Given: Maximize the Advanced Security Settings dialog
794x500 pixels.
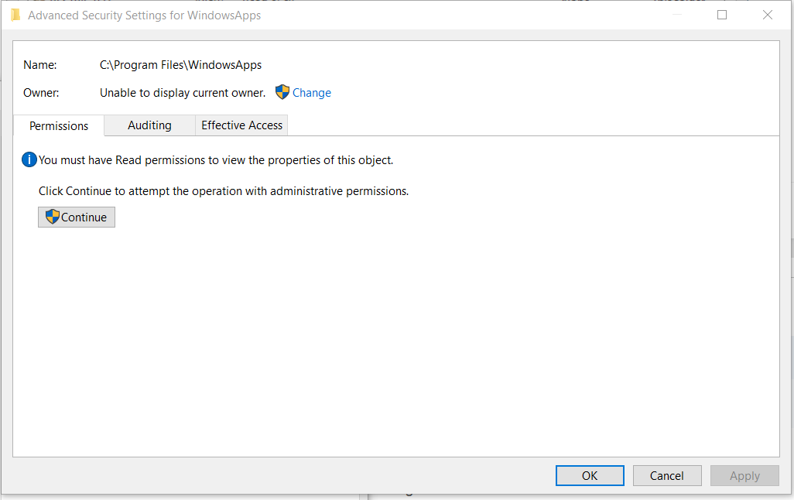Looking at the screenshot, I should 721,15.
